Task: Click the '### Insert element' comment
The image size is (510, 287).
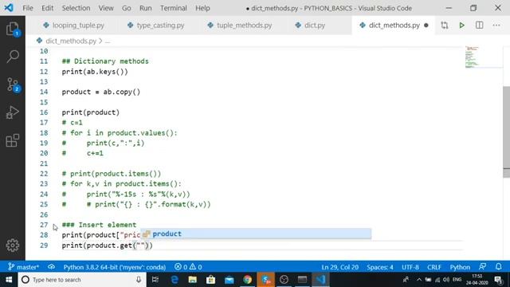Action: (x=99, y=225)
